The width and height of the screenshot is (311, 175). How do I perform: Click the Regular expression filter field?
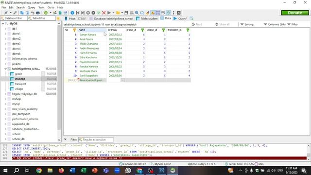(x=96, y=140)
